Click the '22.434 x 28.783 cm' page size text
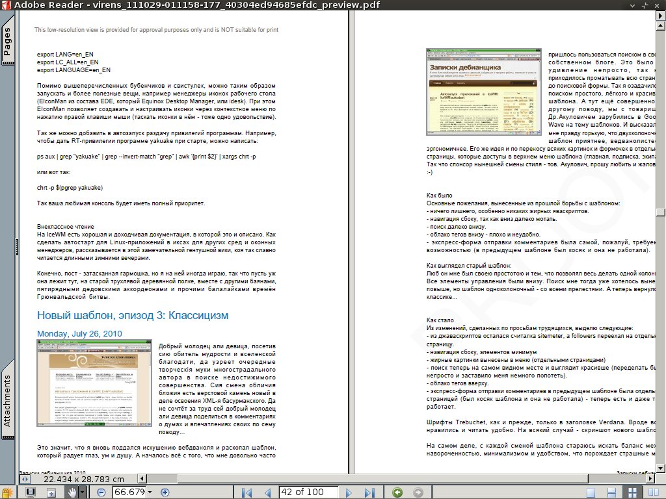The height and width of the screenshot is (499, 666). 84,479
